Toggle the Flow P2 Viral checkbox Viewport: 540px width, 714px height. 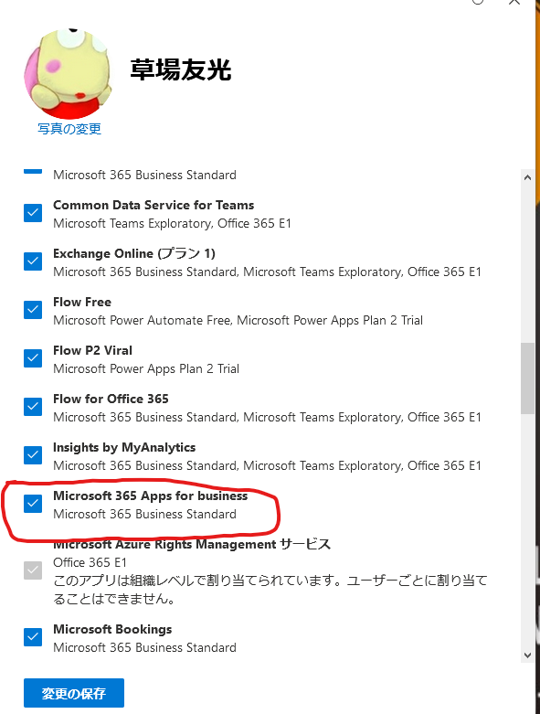33,358
